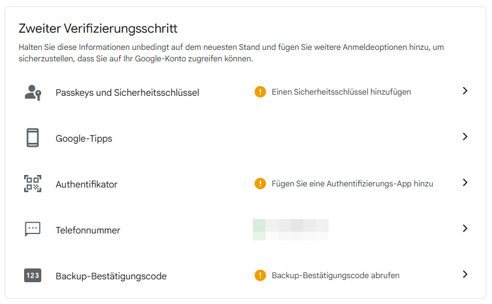Viewport: 492px width, 304px height.
Task: Select the Telefonnummer label
Action: (88, 230)
